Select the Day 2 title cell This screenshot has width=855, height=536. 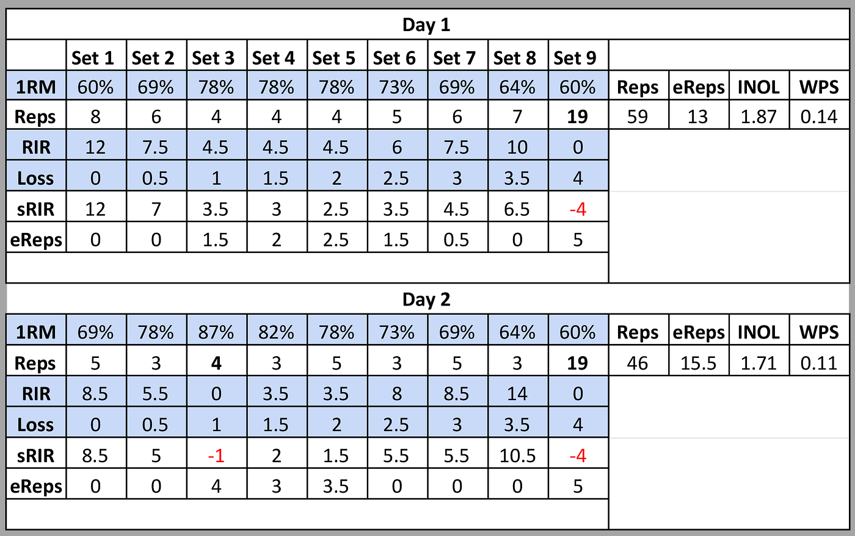coord(427,299)
